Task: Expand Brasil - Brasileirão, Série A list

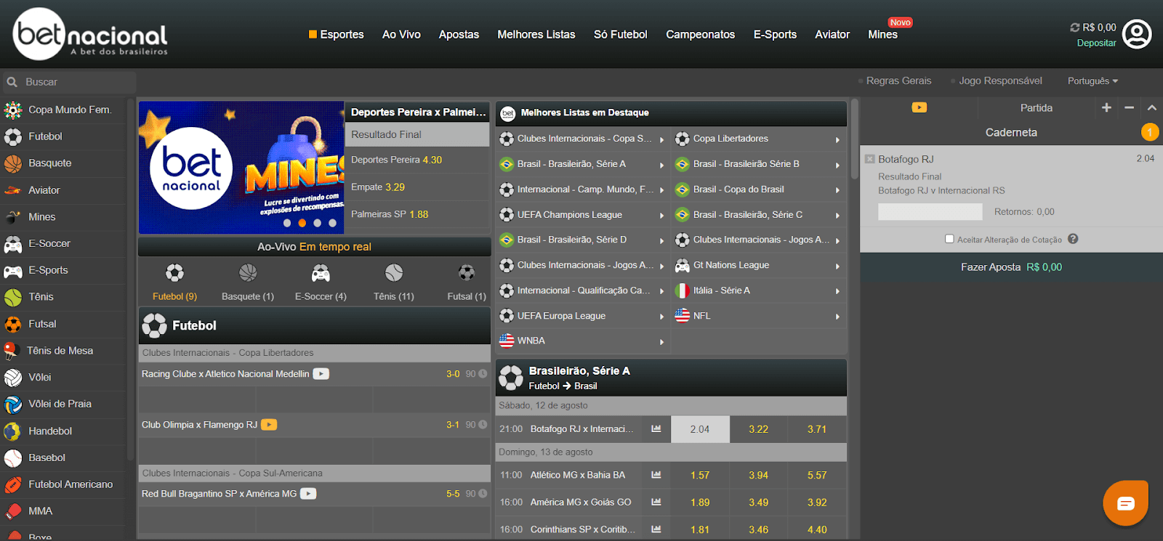Action: (x=583, y=164)
